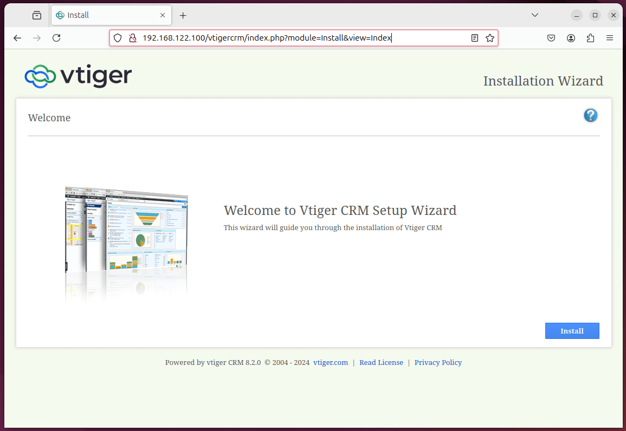Maximize the Firefox window

pyautogui.click(x=595, y=15)
